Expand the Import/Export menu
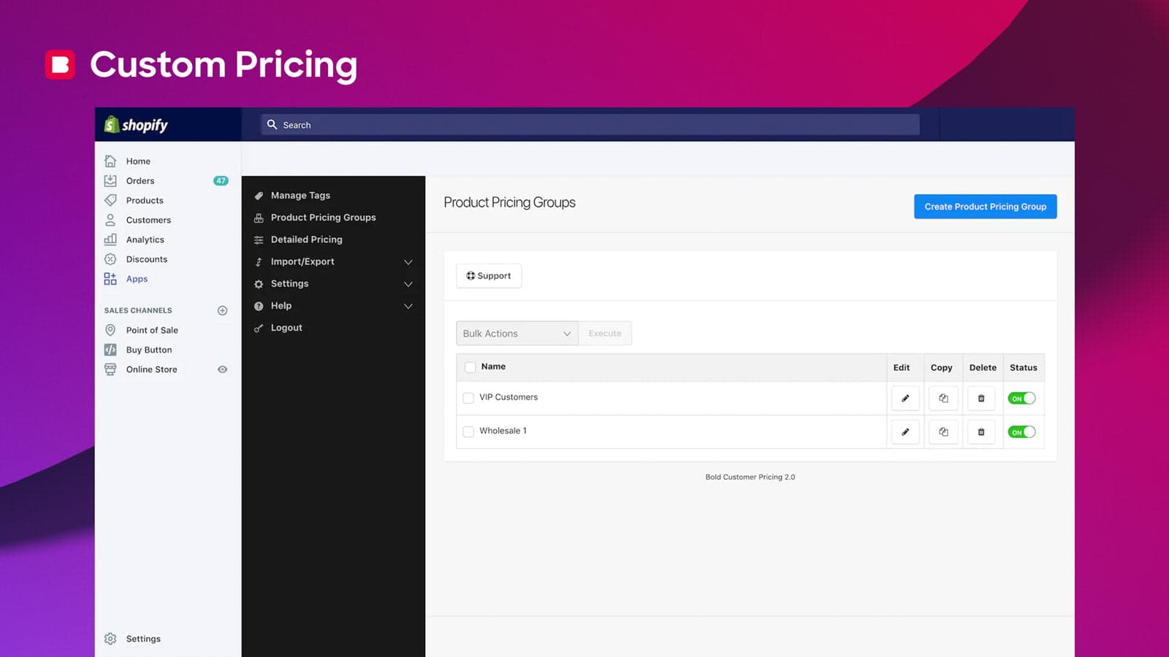Image resolution: width=1169 pixels, height=657 pixels. 302,261
